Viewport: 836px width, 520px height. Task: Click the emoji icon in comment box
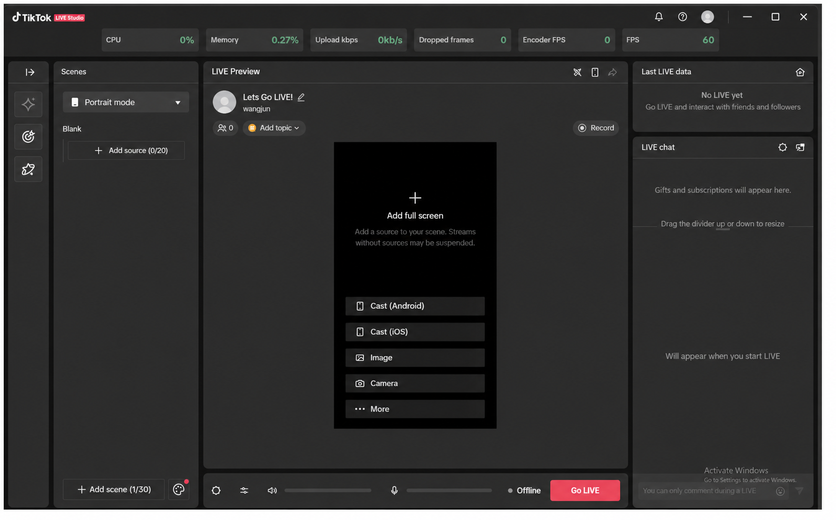click(780, 491)
